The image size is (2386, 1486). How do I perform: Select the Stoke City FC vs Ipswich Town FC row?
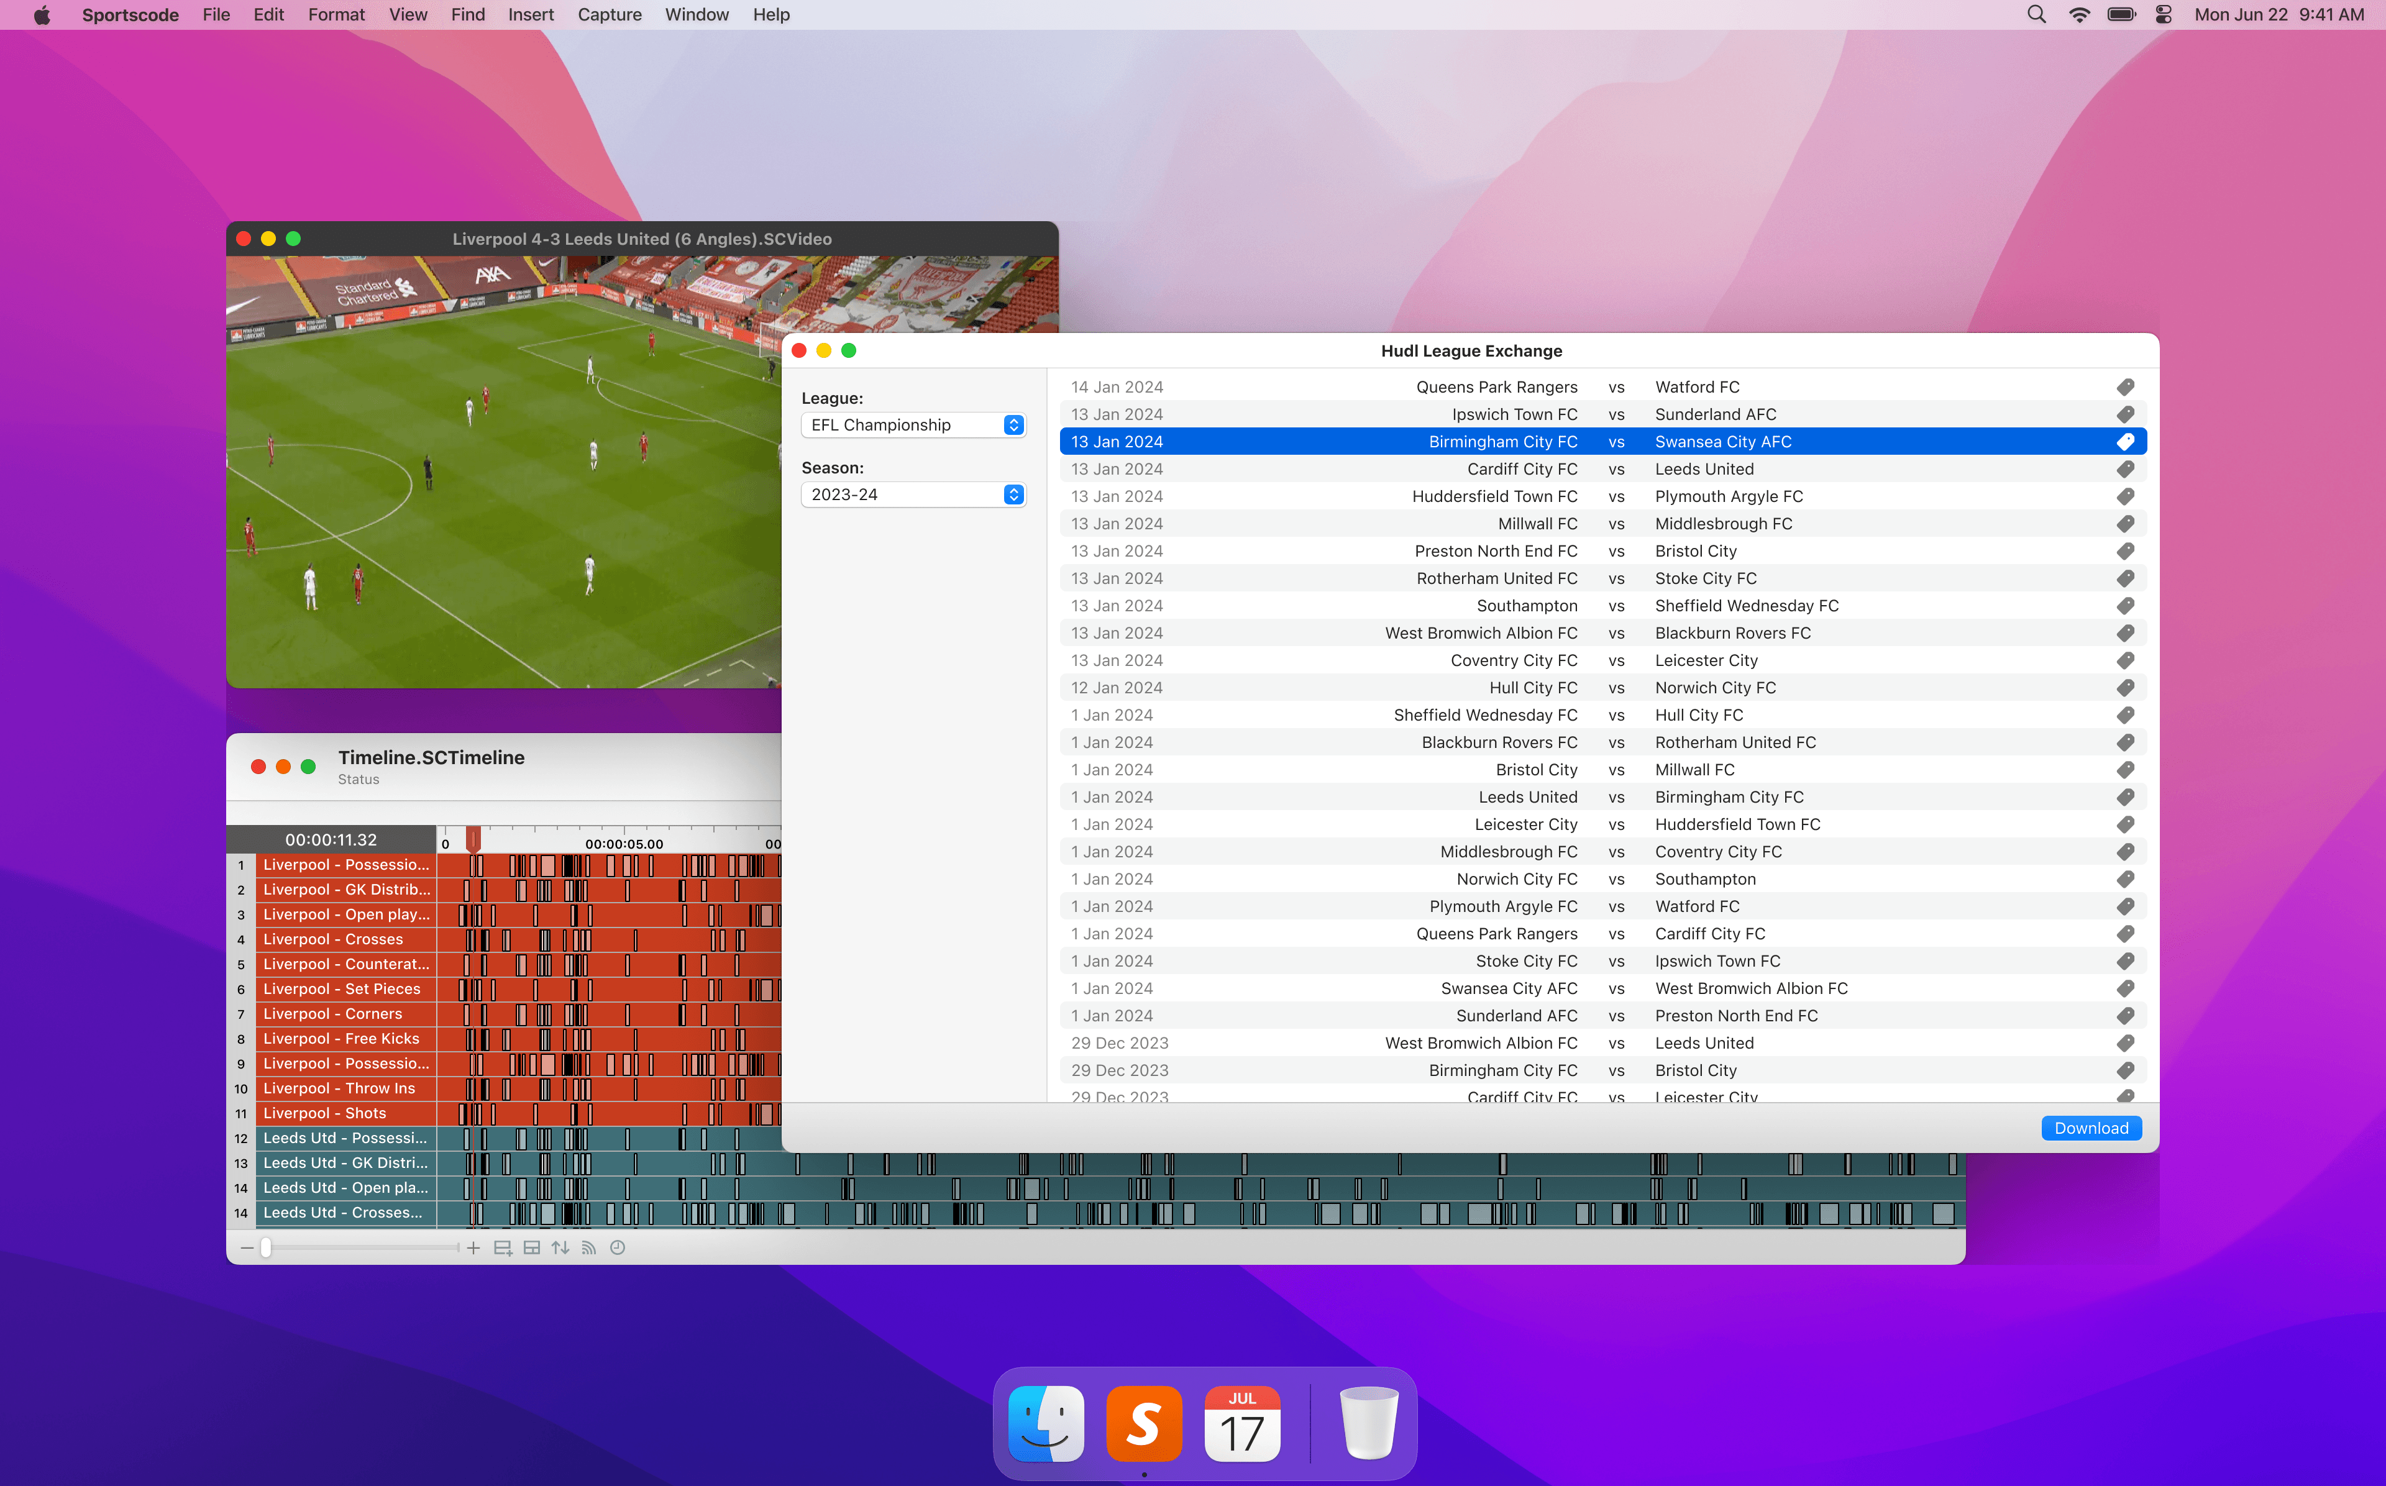coord(1603,961)
